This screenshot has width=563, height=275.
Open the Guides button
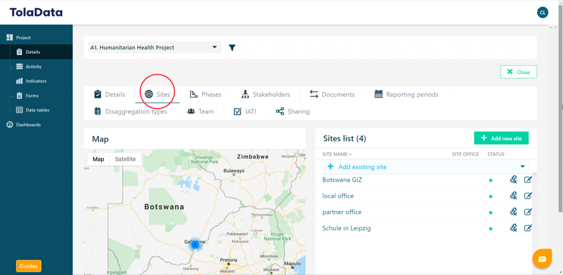click(29, 266)
